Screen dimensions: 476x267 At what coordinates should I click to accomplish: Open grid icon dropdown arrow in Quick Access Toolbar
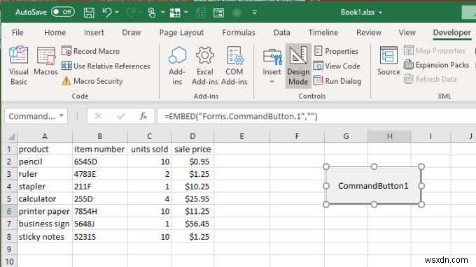pos(186,13)
